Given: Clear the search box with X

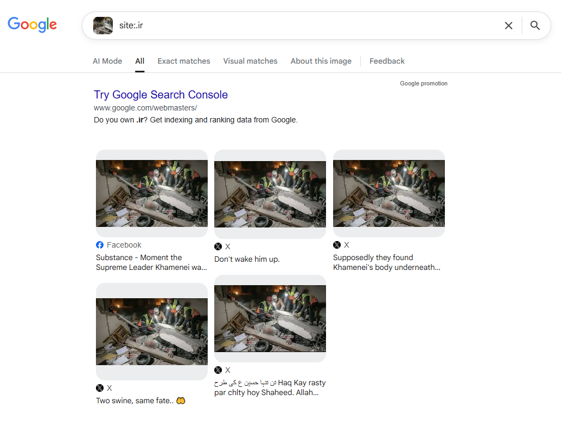Looking at the screenshot, I should click(x=508, y=26).
